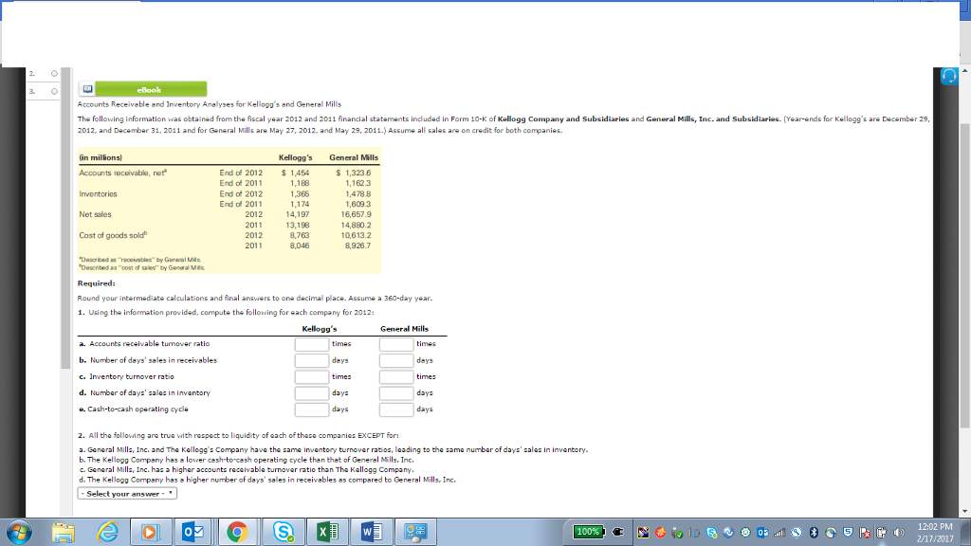Click the shield tray icon
Screen dimensions: 971x546
click(848, 533)
